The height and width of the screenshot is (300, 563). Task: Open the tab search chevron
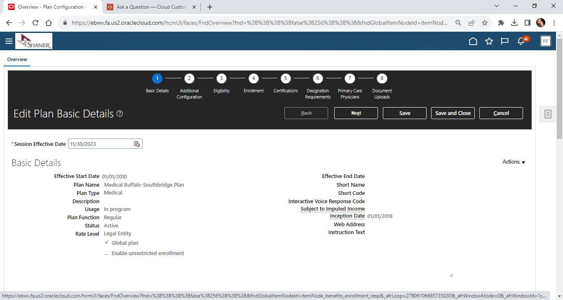(x=497, y=6)
